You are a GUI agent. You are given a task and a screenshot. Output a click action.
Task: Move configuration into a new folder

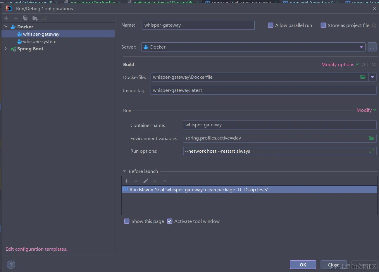click(35, 18)
